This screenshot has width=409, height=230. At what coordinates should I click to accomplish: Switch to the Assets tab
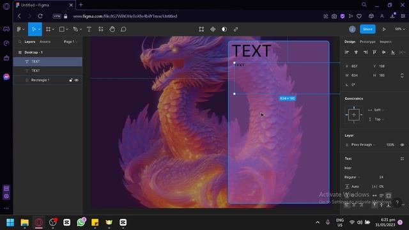click(45, 42)
